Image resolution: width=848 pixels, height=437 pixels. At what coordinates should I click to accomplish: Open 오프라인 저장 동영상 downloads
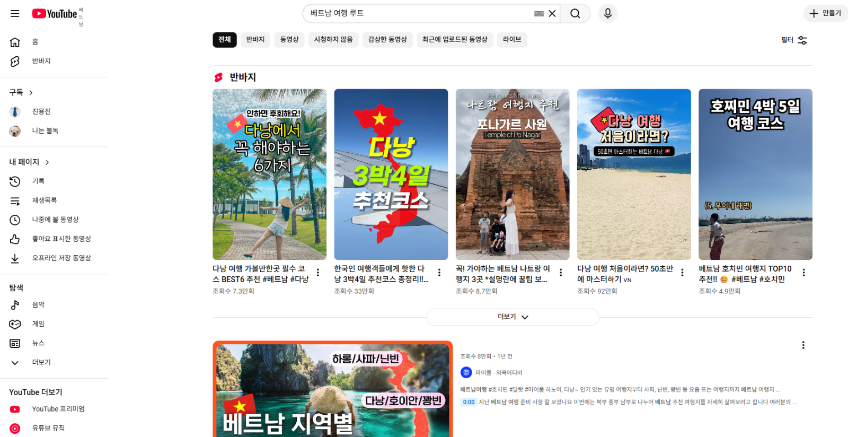click(54, 258)
